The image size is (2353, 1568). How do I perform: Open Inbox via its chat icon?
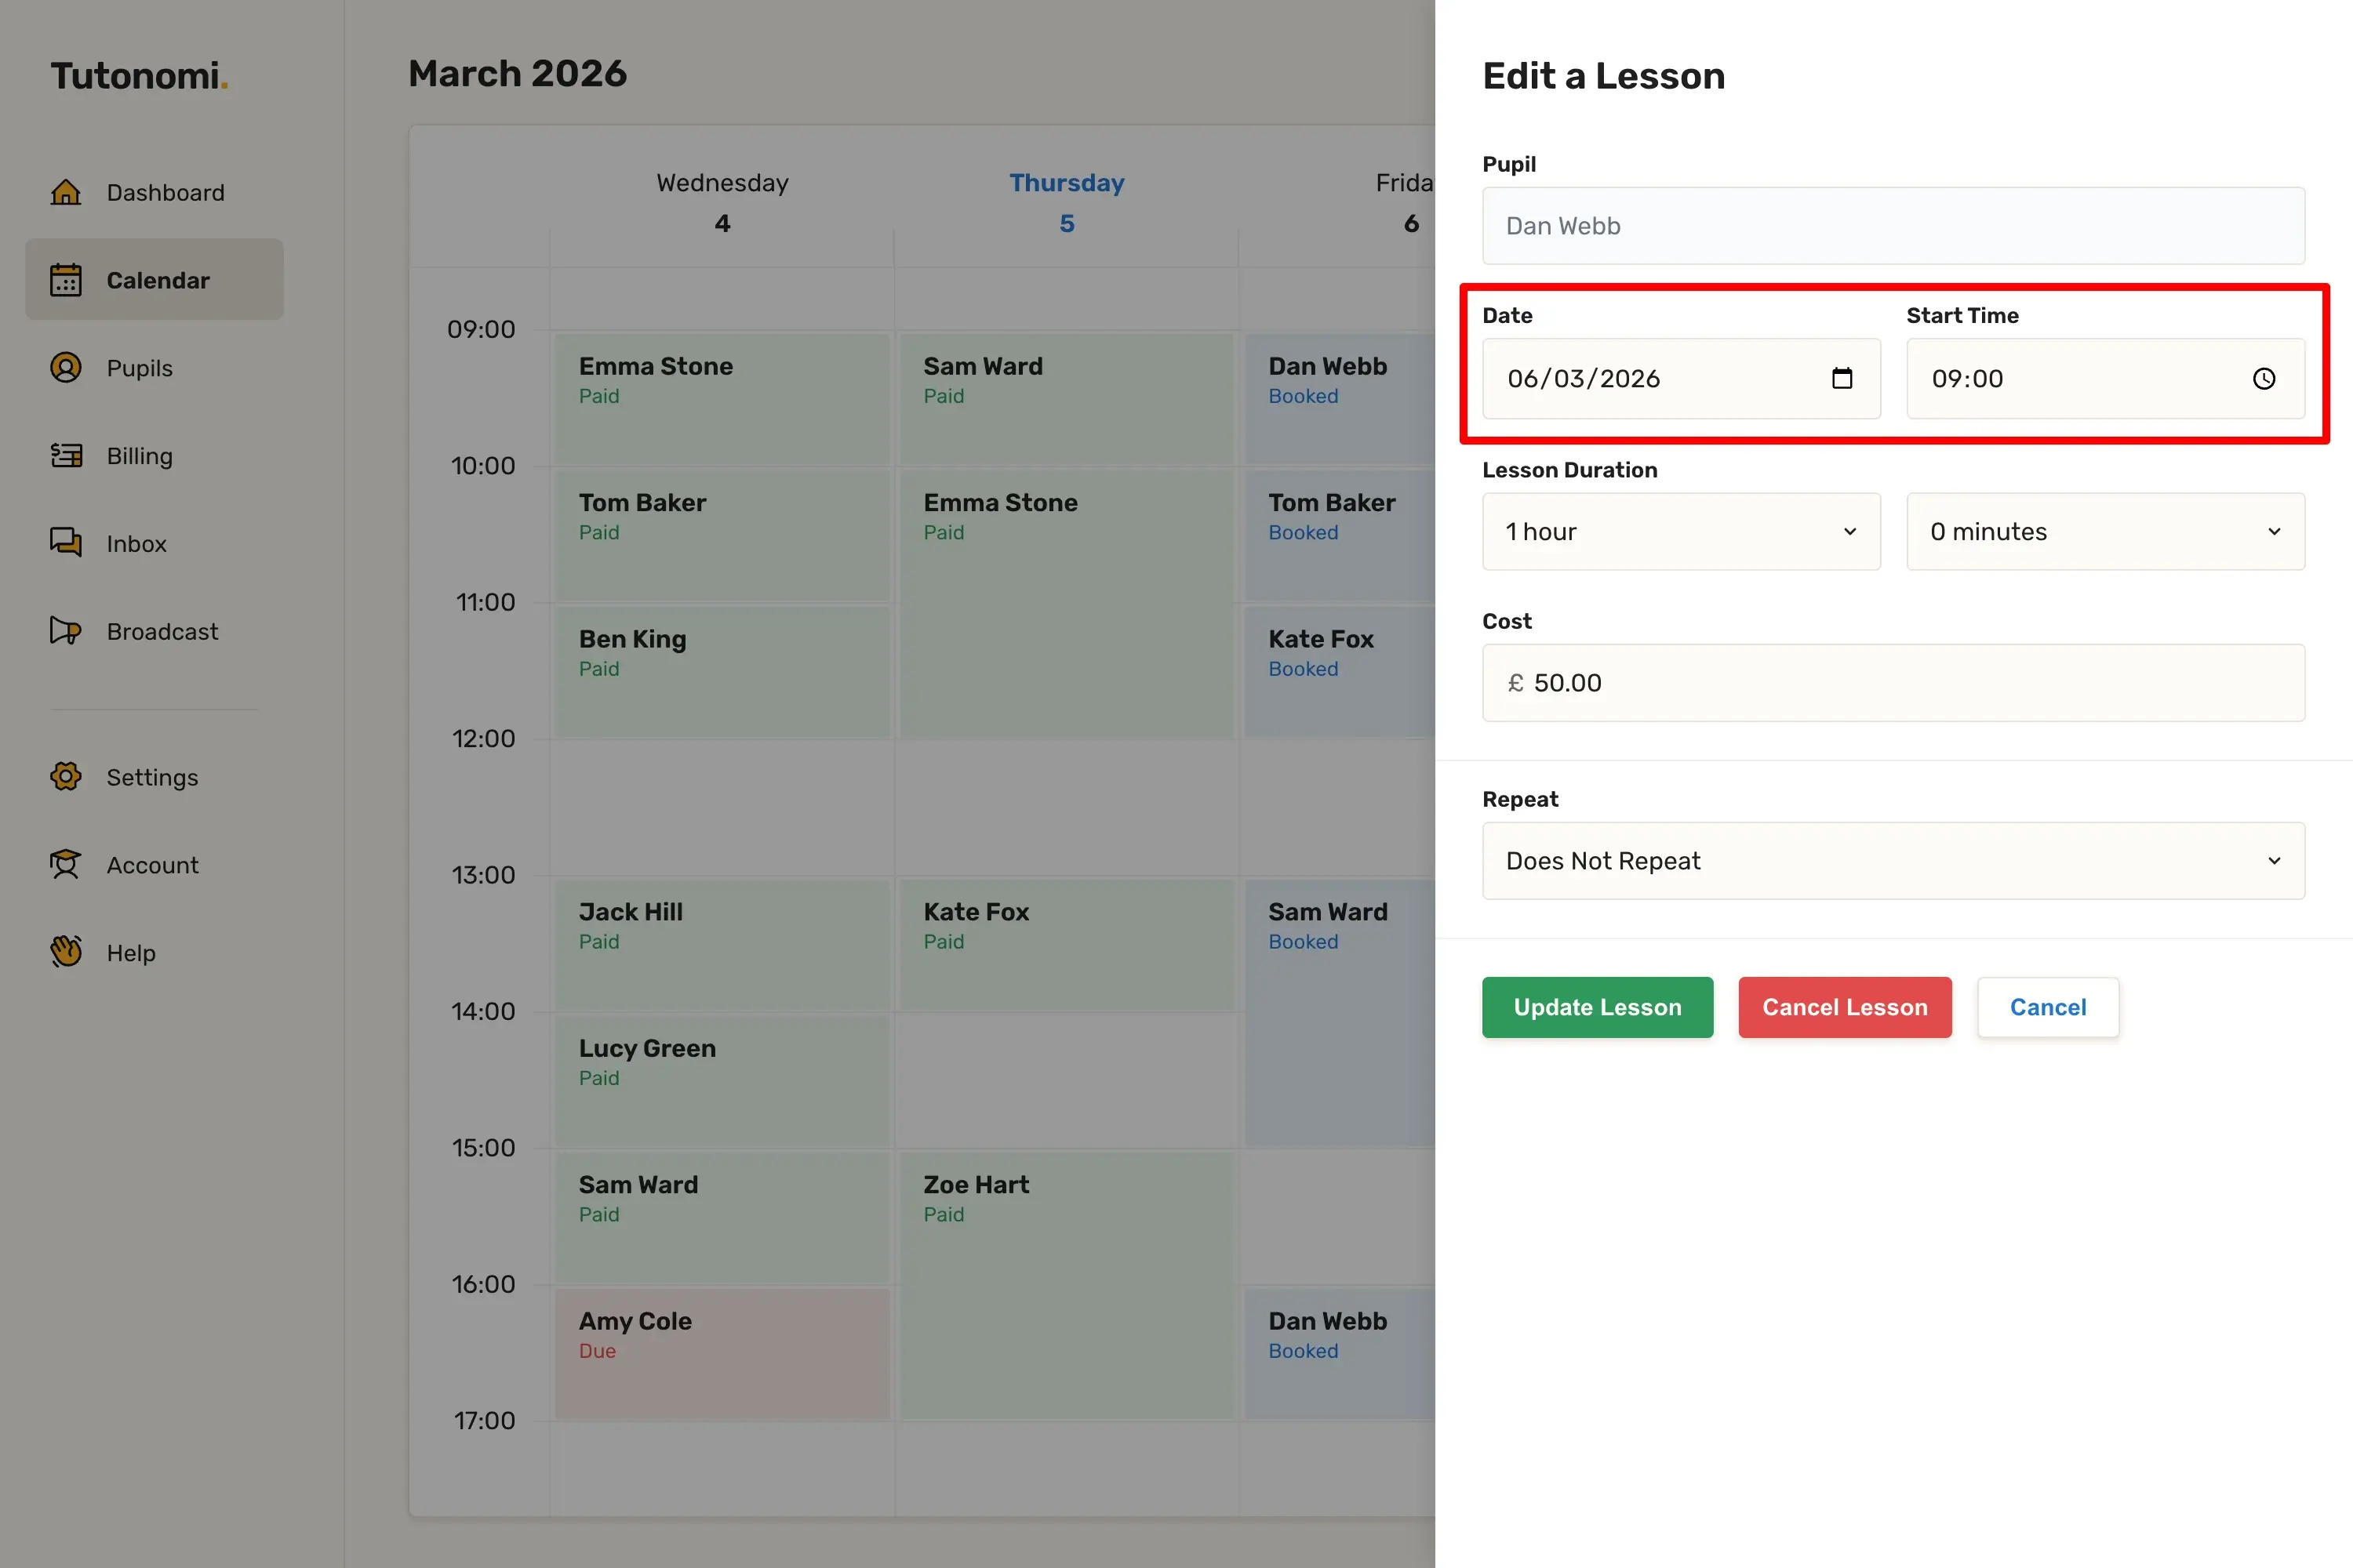pyautogui.click(x=66, y=543)
